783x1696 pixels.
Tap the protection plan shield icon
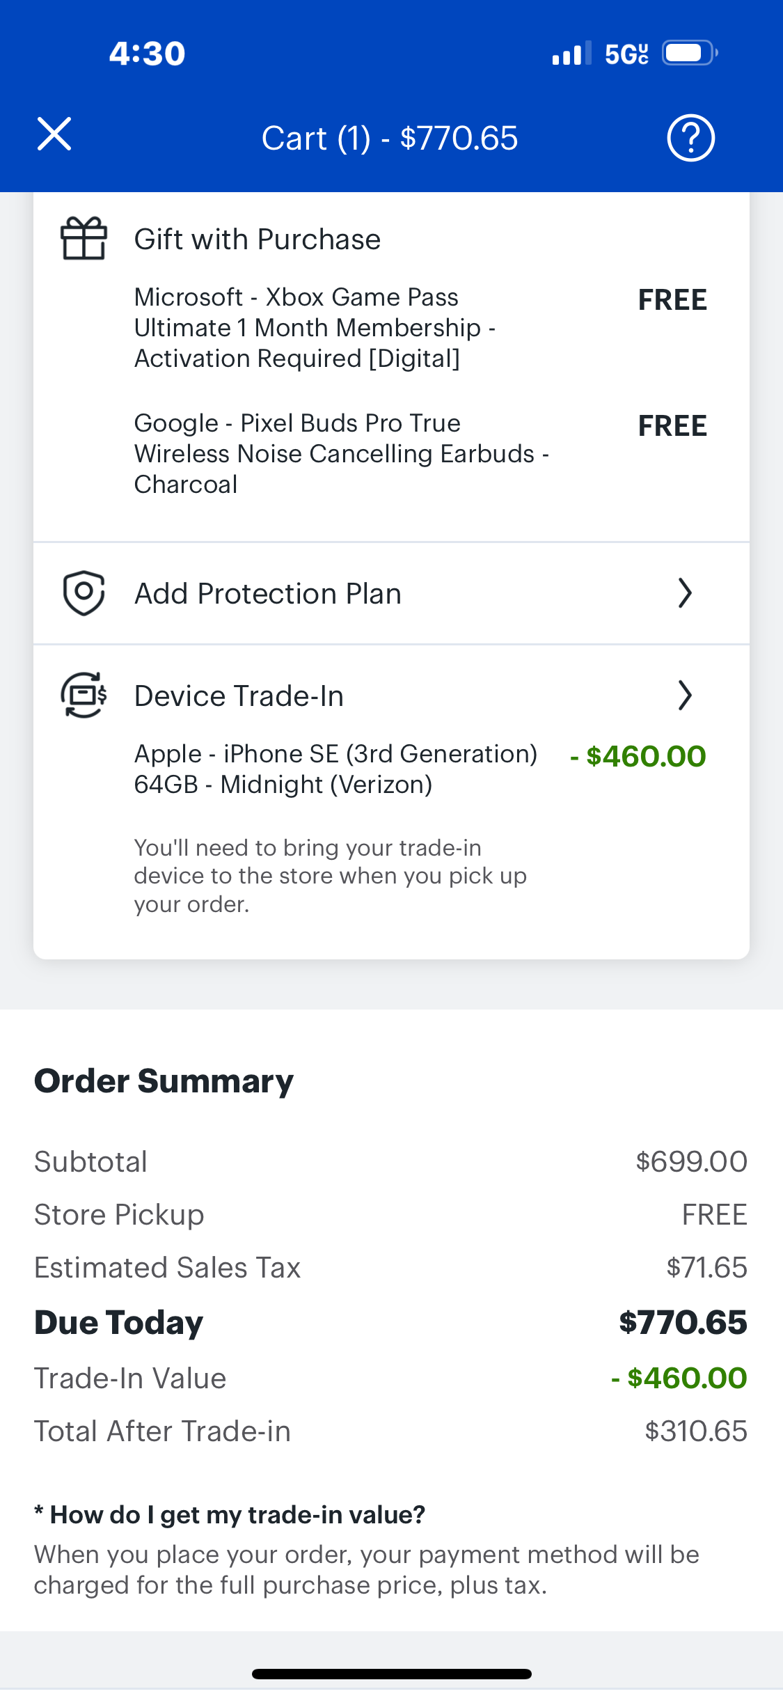pos(84,593)
